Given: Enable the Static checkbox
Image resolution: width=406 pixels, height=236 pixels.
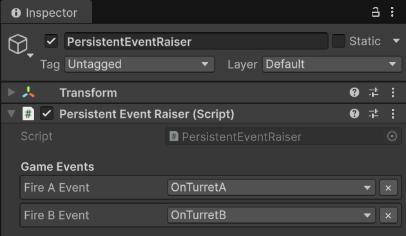Looking at the screenshot, I should point(338,41).
